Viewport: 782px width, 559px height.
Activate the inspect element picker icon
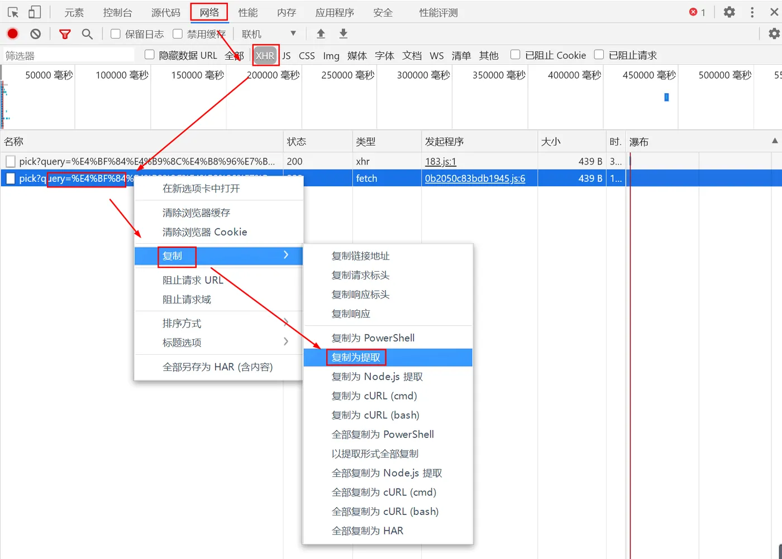13,12
